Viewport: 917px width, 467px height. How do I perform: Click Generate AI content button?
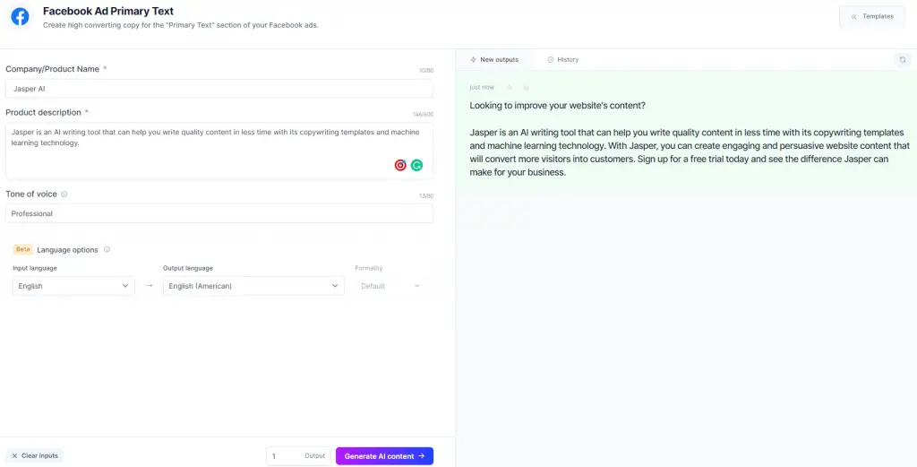coord(384,456)
